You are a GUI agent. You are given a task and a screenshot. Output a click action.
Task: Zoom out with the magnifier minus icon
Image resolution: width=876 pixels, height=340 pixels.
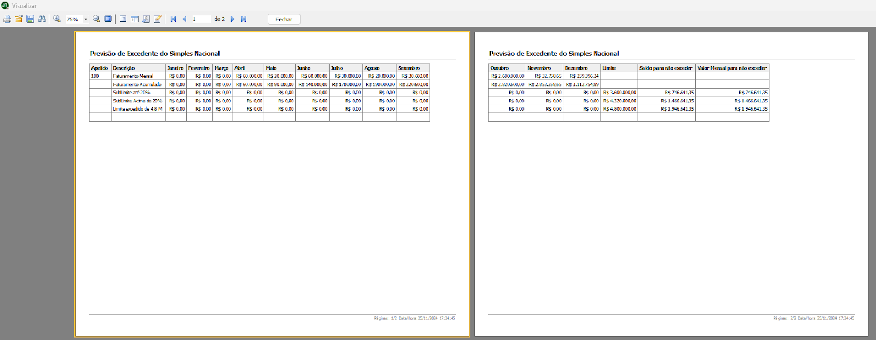pyautogui.click(x=96, y=19)
